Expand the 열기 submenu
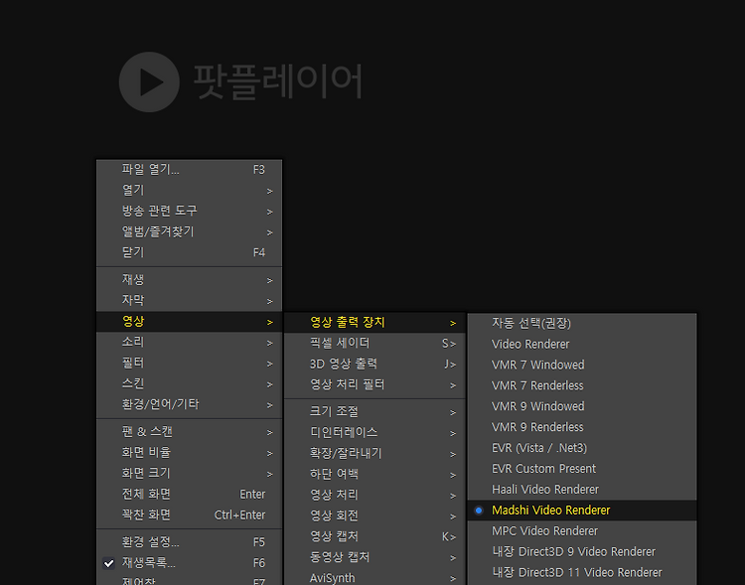This screenshot has height=585, width=745. [189, 191]
